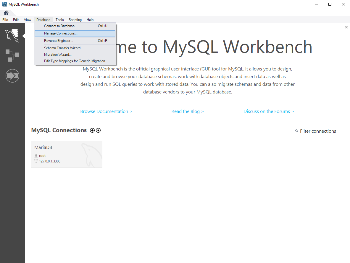
Task: Click the MySQL Workbench title bar icon
Action: click(4, 4)
